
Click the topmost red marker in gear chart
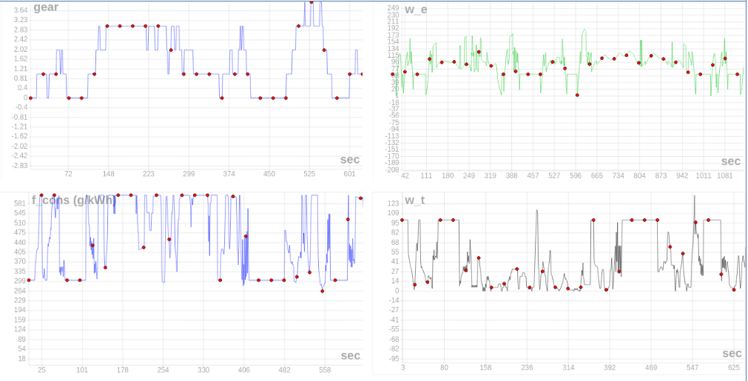tap(311, 2)
